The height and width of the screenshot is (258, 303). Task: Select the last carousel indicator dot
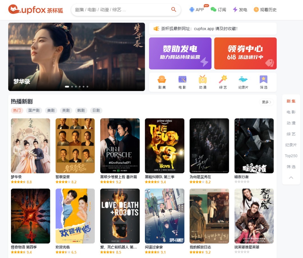[87, 87]
